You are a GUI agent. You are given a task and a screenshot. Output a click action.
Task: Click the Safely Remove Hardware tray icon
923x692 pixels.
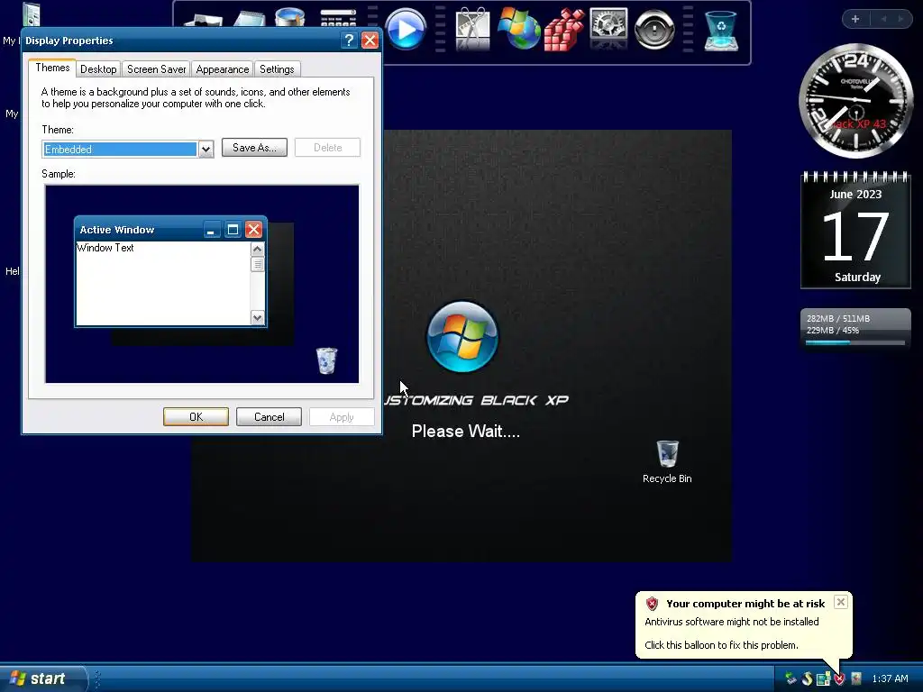790,679
